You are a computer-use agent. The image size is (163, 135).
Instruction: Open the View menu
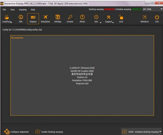(x=12, y=10)
